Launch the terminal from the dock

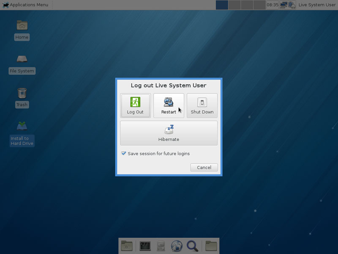coord(145,246)
